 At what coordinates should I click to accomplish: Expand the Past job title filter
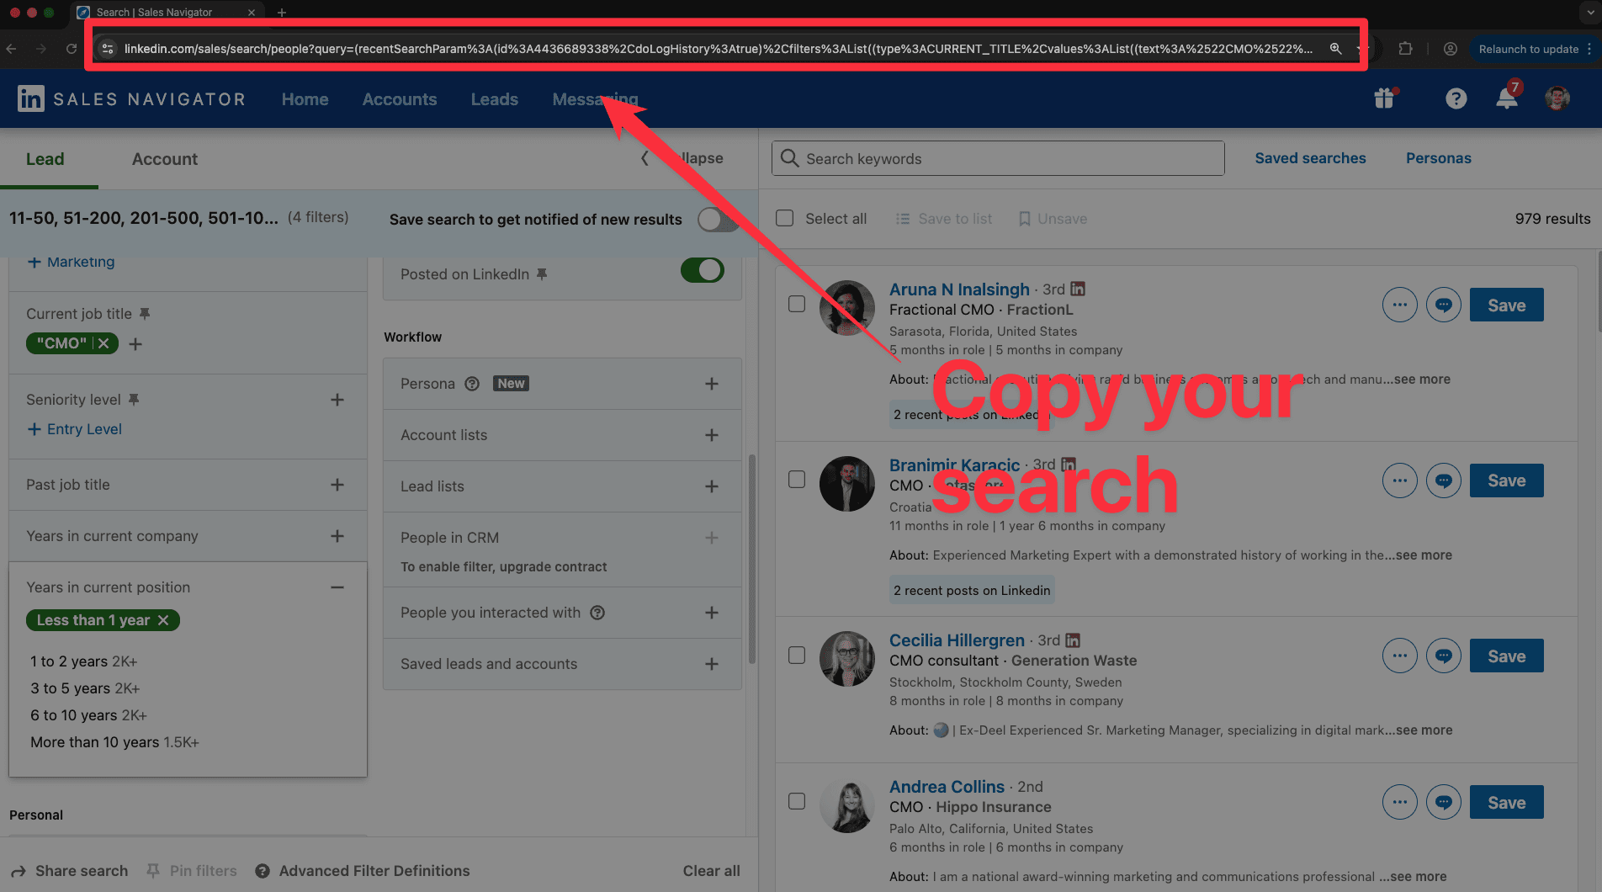[337, 485]
